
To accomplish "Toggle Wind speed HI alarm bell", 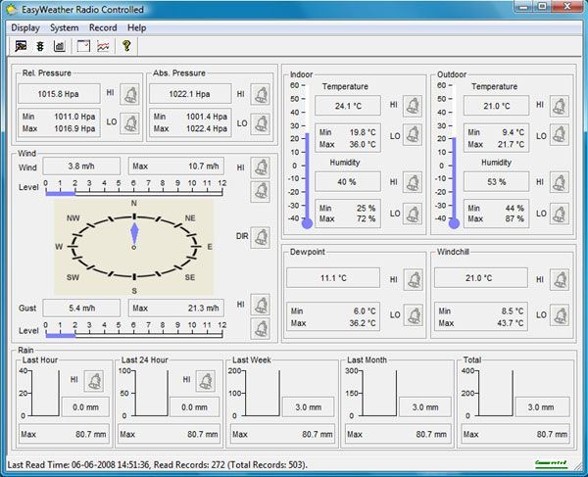I will tap(261, 167).
